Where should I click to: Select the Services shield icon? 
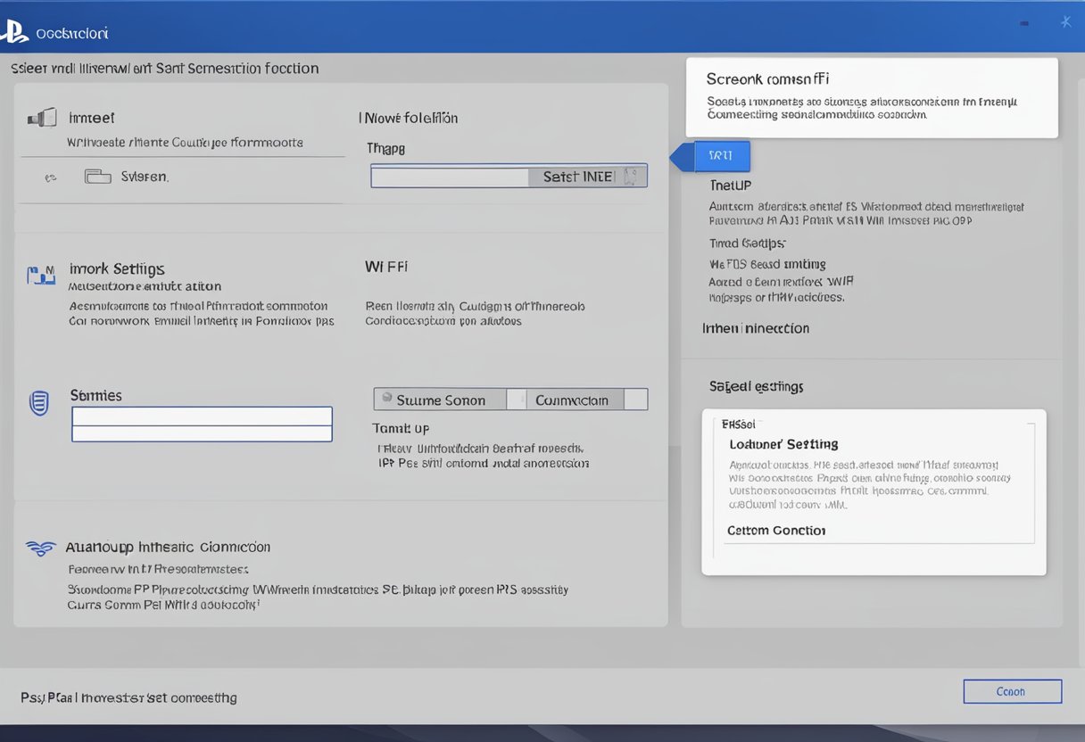(38, 403)
